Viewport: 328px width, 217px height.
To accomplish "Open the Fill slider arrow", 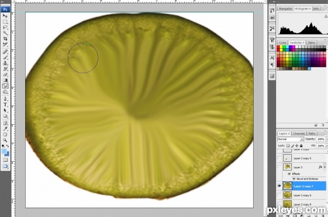I will pos(326,145).
